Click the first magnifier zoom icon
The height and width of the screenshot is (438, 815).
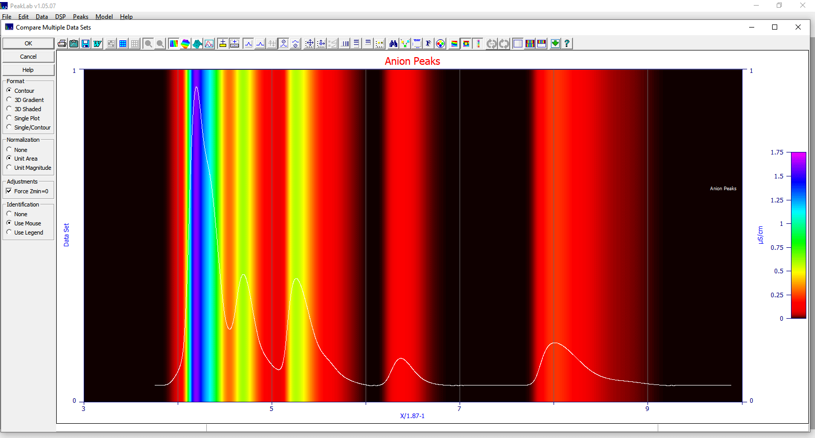pos(148,43)
